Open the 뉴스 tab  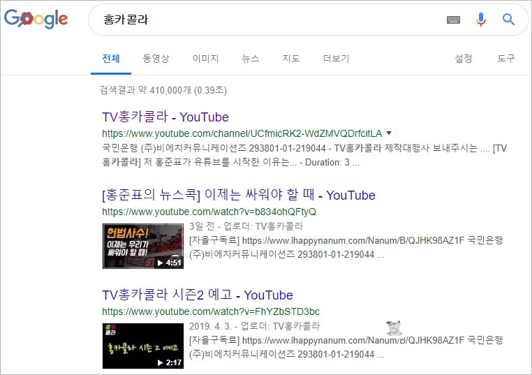(251, 59)
